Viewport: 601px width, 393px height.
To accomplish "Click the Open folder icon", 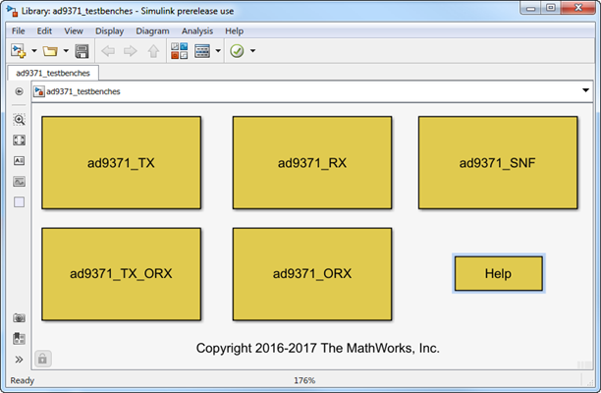I will tap(49, 50).
